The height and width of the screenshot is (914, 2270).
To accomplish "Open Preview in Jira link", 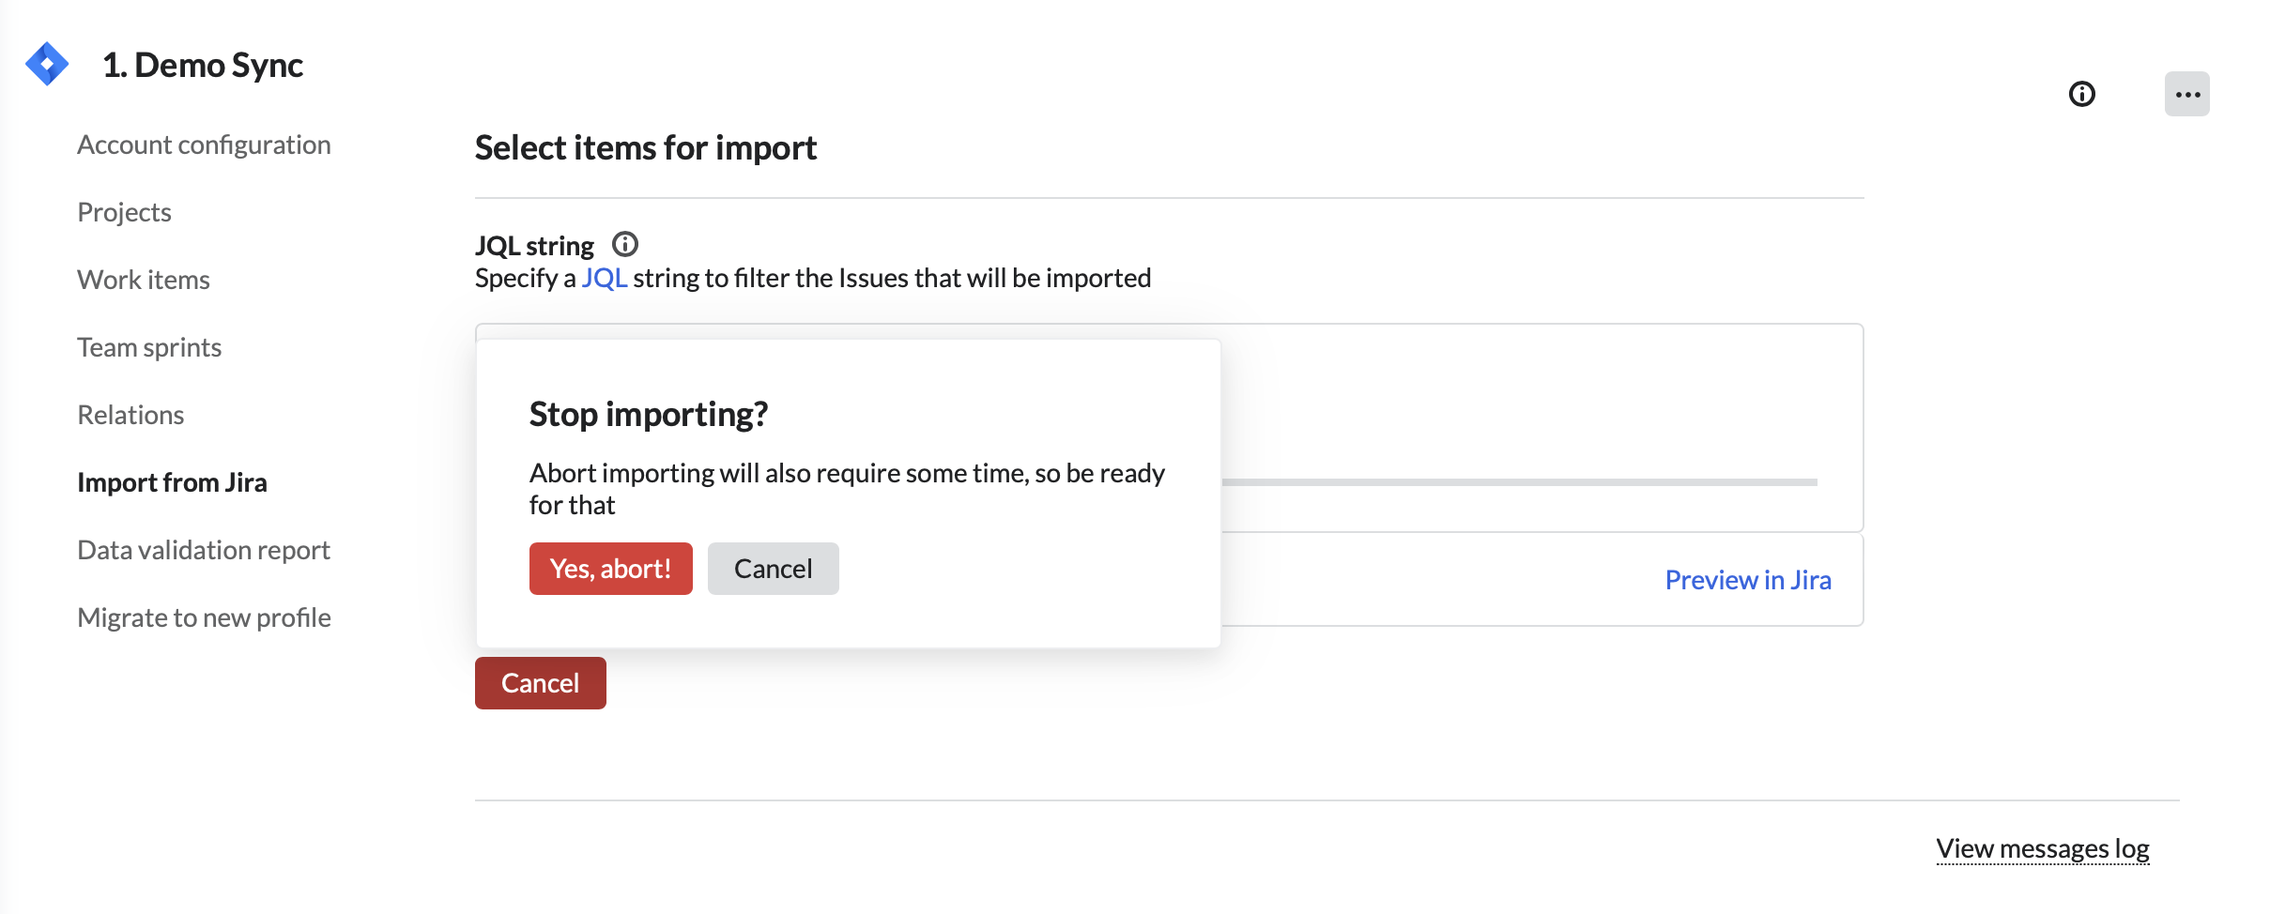I will [x=1747, y=580].
